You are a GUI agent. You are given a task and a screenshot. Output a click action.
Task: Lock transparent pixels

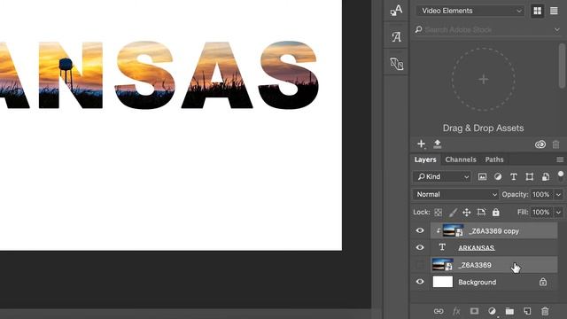click(438, 213)
